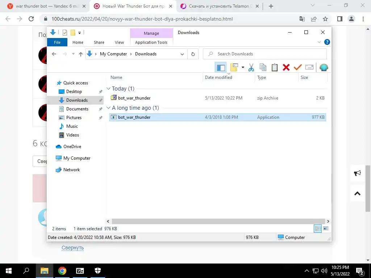
Task: Click the webpage scroll-to-top arrow button
Action: [x=357, y=194]
